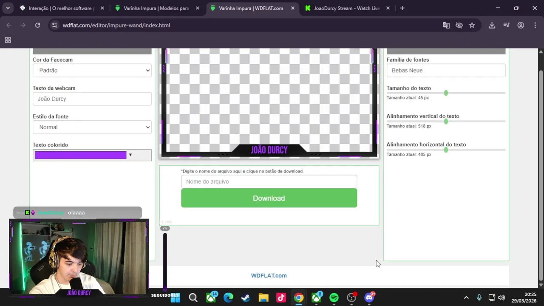Open the Estilo da fonte dropdown
544x306 pixels.
[92, 127]
